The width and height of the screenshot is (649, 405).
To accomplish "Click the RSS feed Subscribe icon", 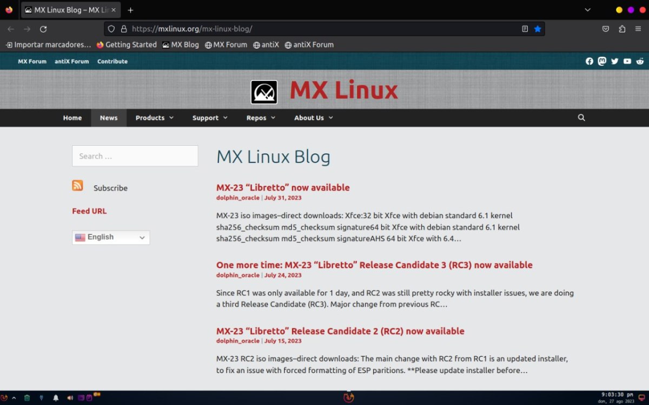I will click(x=78, y=186).
